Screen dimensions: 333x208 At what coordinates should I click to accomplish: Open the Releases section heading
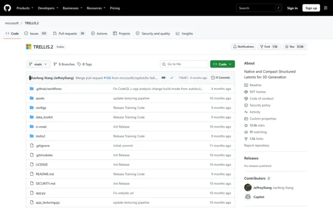(x=251, y=158)
